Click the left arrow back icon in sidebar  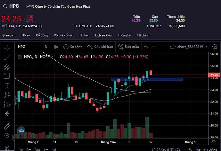(x=7, y=113)
